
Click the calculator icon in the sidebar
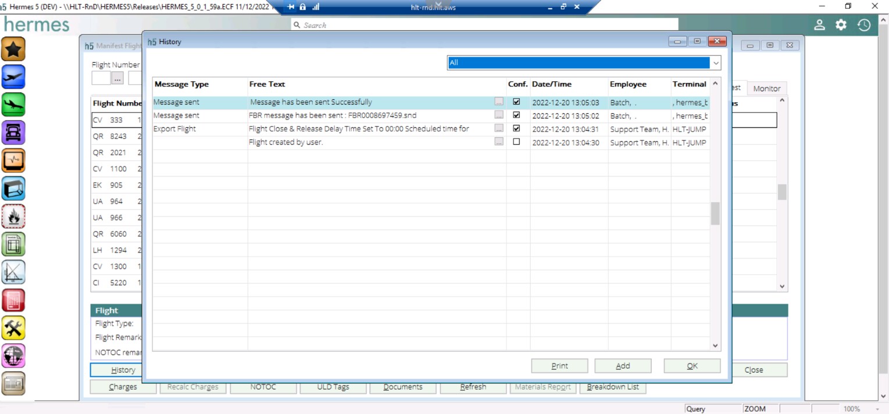coord(13,300)
